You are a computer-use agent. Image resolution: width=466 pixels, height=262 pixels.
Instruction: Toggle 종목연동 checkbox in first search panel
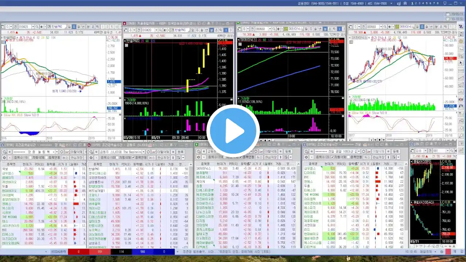(46, 157)
